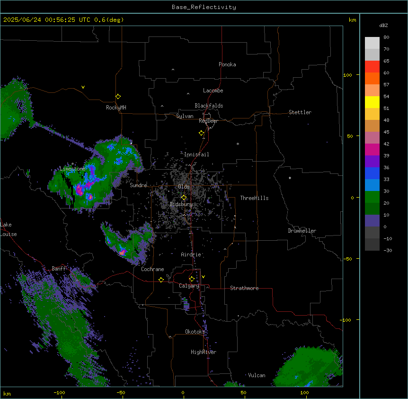Viewport: 408px width, 399px height.
Task: Click the Banff town label
Action: pyautogui.click(x=59, y=269)
